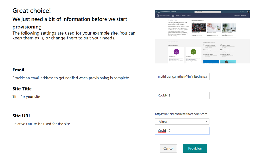The image size is (273, 163).
Task: Click the Crisis Management heart shield logo
Action: (158, 15)
